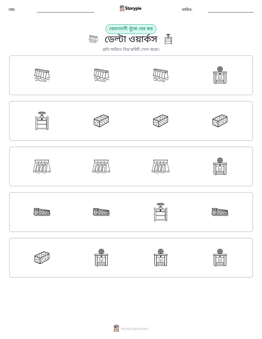Select the first stone wall icon in row four

[42, 212]
